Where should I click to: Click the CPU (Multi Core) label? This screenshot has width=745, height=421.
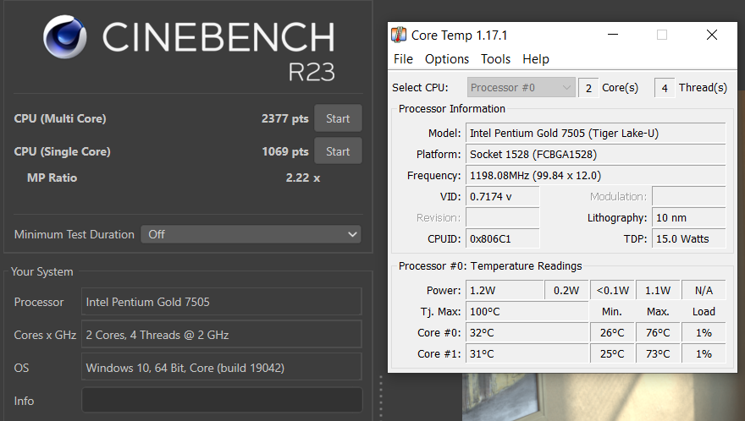click(60, 118)
